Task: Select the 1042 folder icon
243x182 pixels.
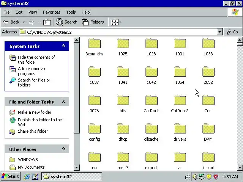Action: tap(151, 72)
